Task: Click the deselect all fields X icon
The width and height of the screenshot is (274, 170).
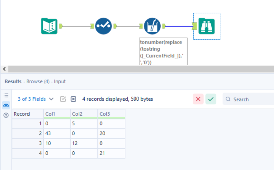Action: click(x=73, y=99)
